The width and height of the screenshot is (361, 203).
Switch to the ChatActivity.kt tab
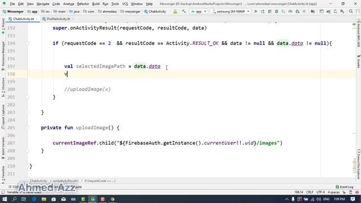23,19
